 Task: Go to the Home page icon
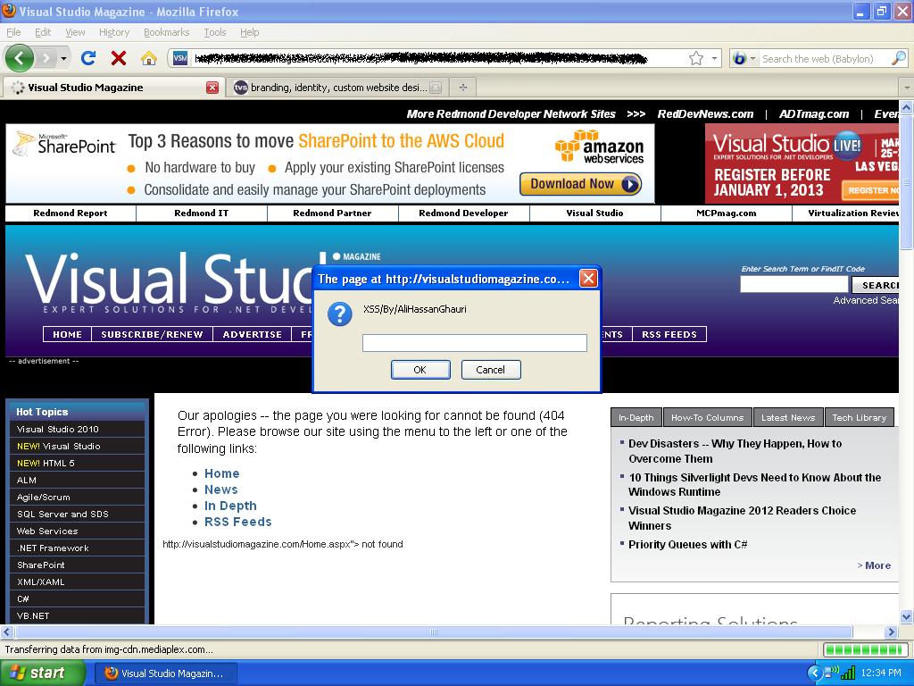click(149, 58)
